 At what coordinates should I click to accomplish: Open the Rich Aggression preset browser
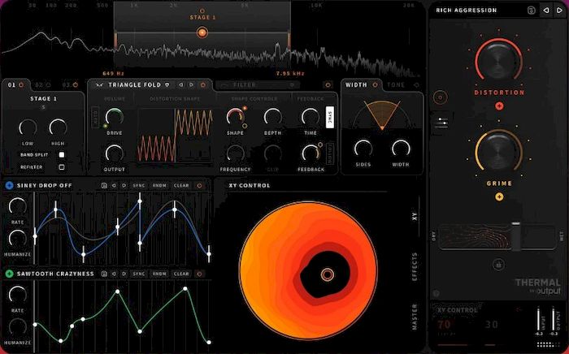click(467, 10)
